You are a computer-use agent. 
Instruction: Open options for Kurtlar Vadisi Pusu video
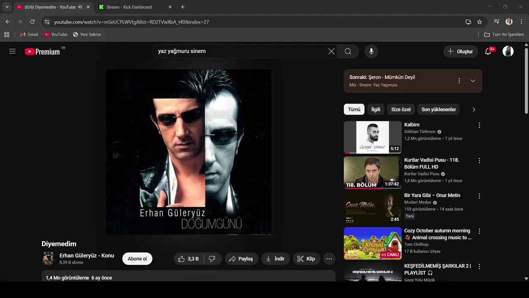[479, 161]
